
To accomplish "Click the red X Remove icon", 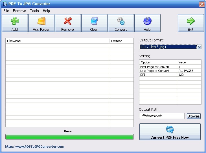I will coord(67,21).
